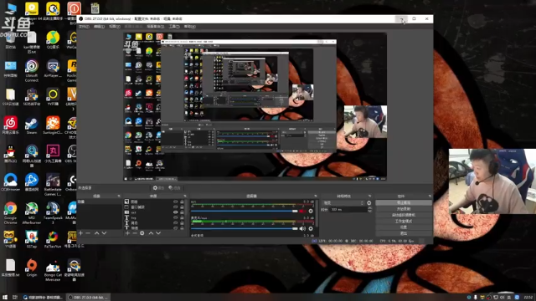Pop out the 场景 dock panel
The width and height of the screenshot is (536, 301).
click(x=119, y=196)
